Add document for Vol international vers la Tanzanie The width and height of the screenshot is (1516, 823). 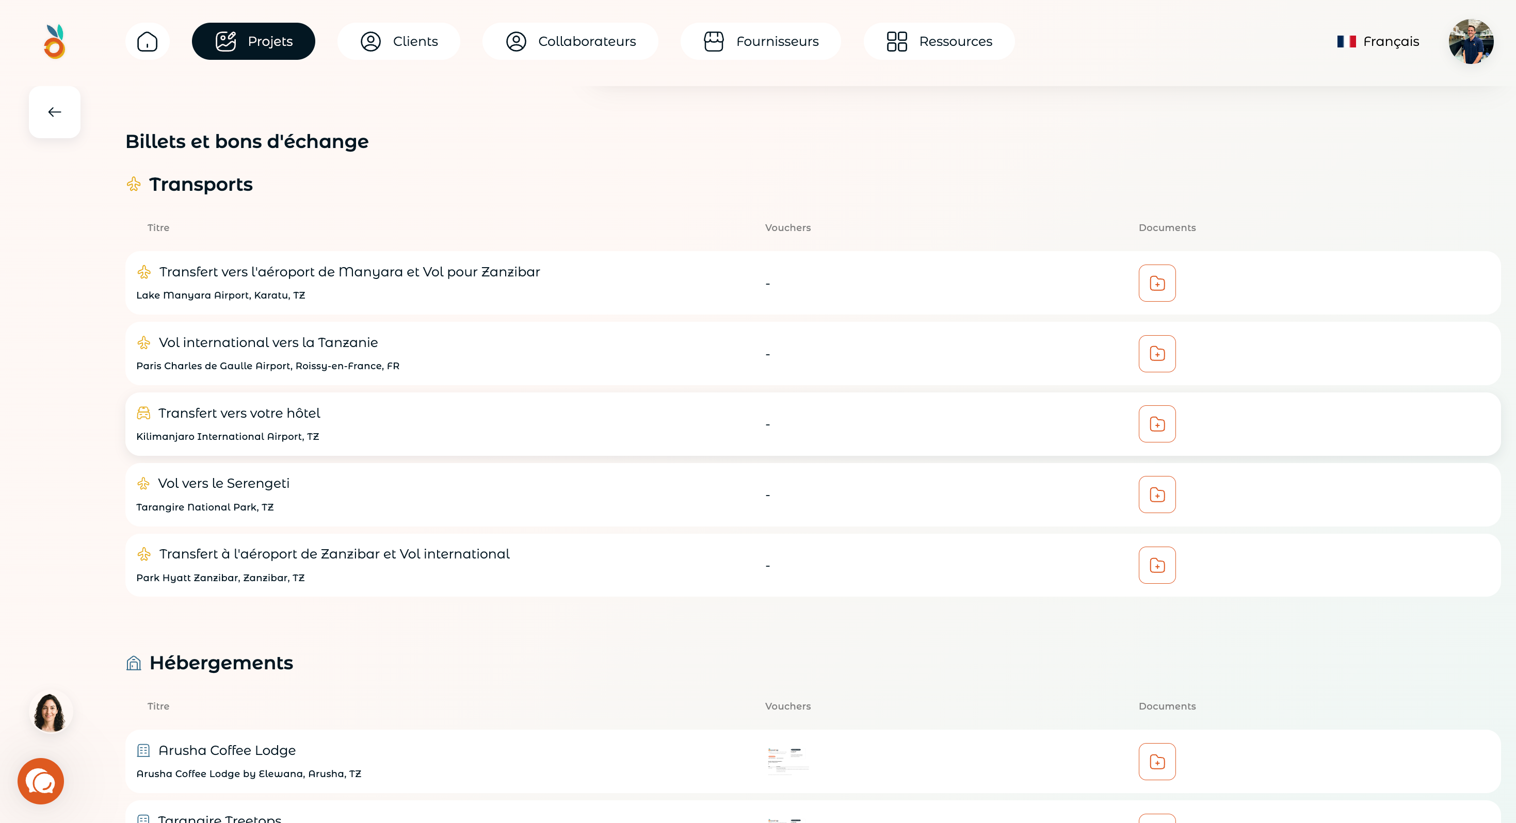coord(1157,354)
